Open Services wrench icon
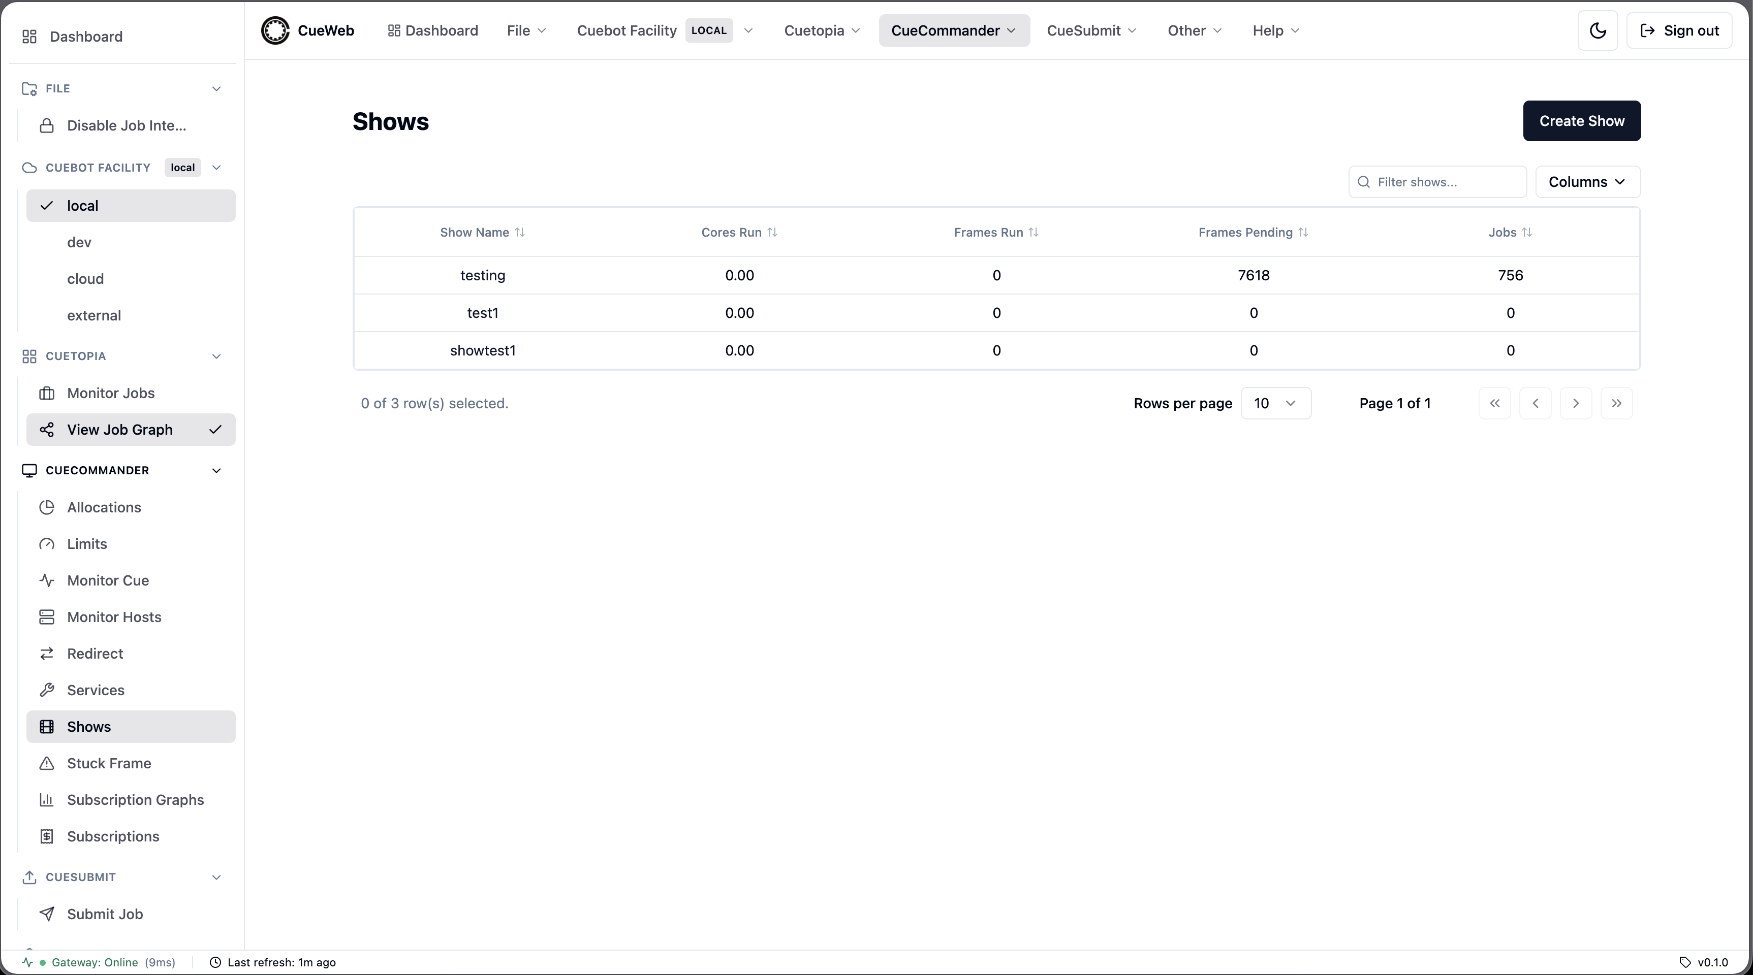This screenshot has width=1753, height=975. pos(46,690)
